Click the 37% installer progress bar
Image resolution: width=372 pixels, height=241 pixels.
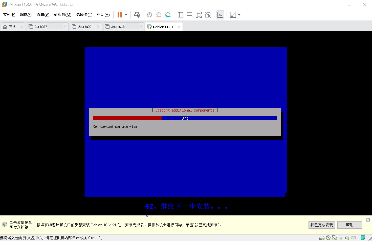tap(185, 118)
